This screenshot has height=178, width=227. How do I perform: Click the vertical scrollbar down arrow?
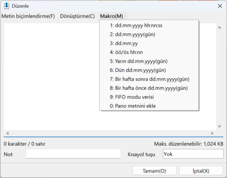[219, 127]
